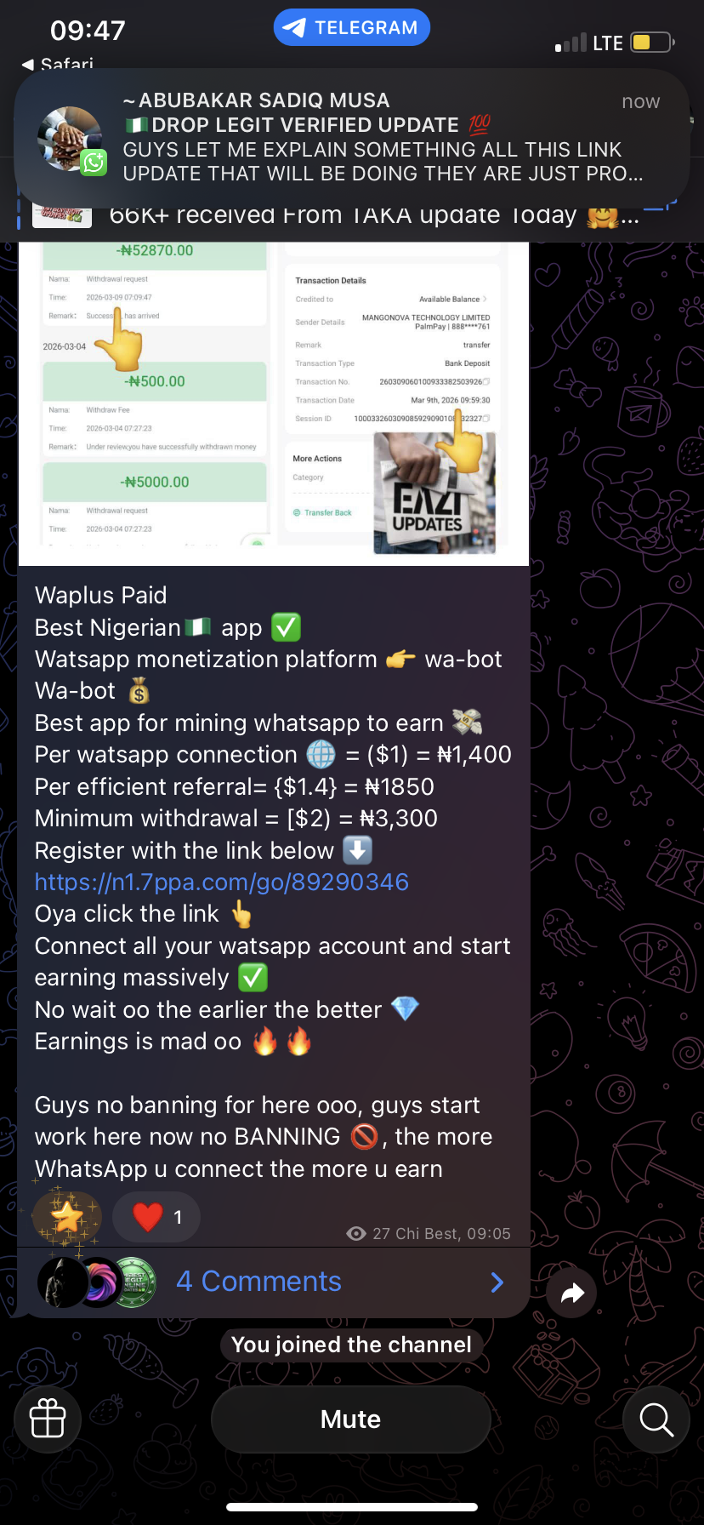The image size is (704, 1525).
Task: Tap the gift box icon
Action: [x=48, y=1419]
